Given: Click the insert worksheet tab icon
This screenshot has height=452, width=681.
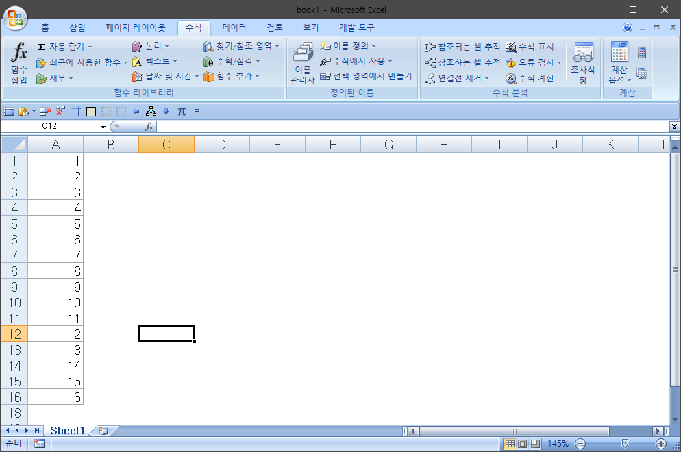Looking at the screenshot, I should click(103, 430).
